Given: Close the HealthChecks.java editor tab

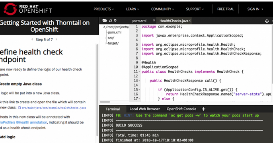Looking at the screenshot, I should 190,21.
